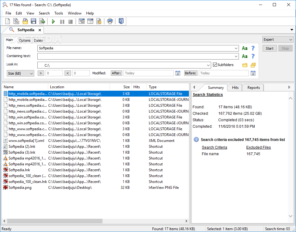Sort results by Type column header
296x232 pixels.
168,87
